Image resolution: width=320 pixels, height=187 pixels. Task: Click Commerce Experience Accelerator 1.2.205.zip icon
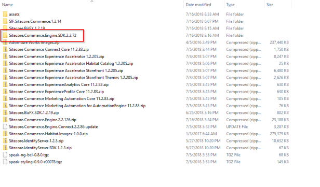(x=5, y=56)
